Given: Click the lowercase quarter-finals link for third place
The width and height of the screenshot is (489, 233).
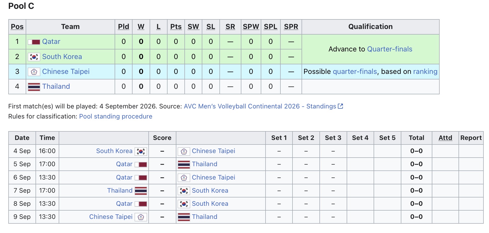Looking at the screenshot, I should point(355,72).
